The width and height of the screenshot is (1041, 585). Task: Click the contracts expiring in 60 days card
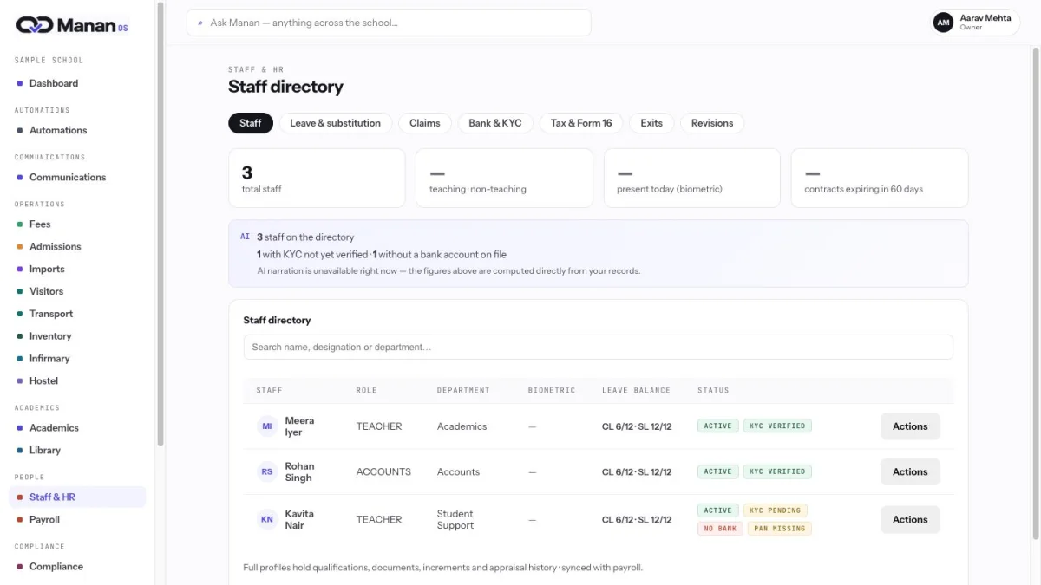(x=880, y=178)
